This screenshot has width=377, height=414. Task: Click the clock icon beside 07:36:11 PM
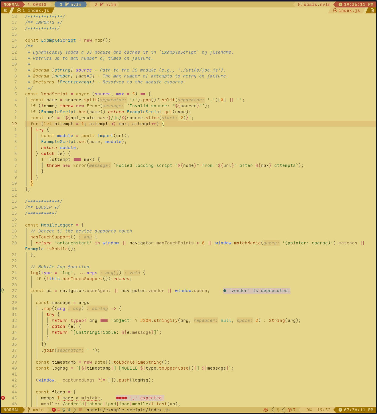point(340,410)
